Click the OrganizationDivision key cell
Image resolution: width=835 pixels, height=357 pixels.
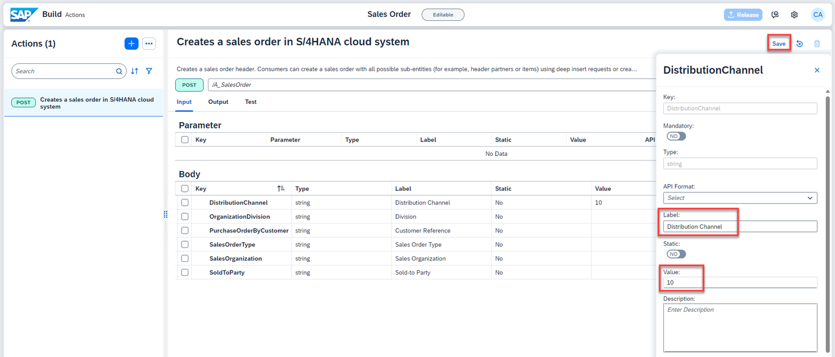239,217
